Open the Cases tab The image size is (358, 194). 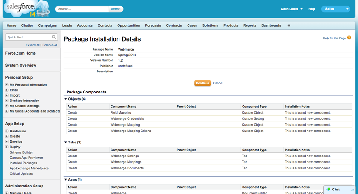click(x=192, y=25)
